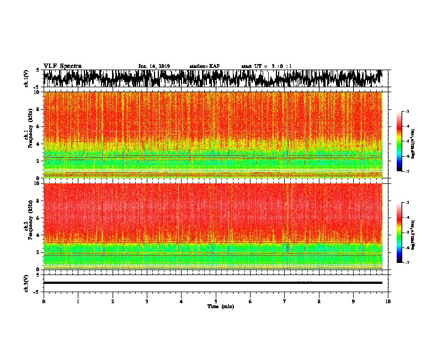Click the ch.3 voltage trace line

(x=213, y=283)
